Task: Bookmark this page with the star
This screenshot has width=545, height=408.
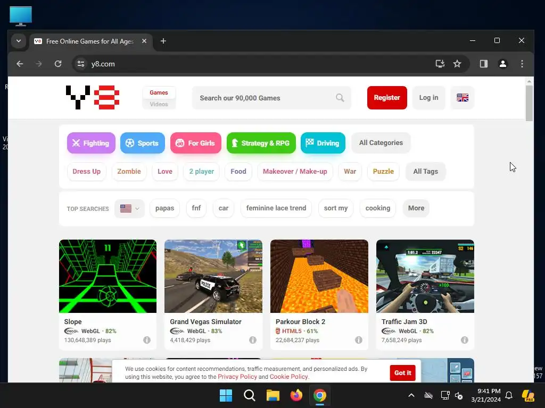Action: coord(457,64)
